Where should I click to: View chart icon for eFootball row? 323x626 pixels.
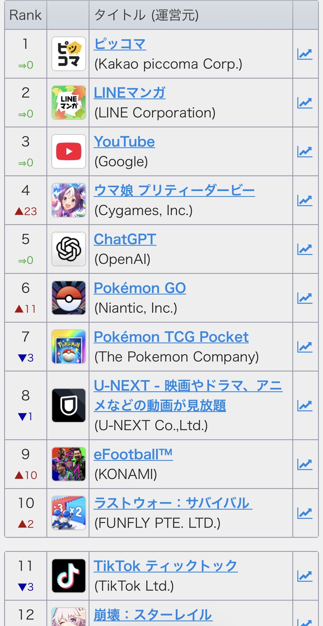[x=305, y=464]
